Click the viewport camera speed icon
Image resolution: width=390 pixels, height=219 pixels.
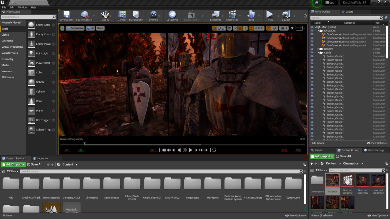coord(282,28)
